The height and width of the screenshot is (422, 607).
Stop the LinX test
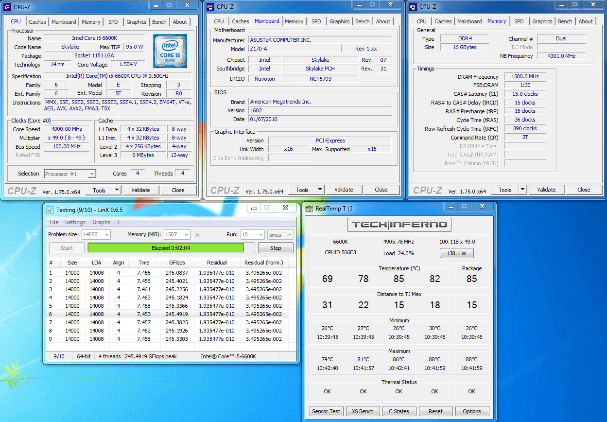(276, 248)
